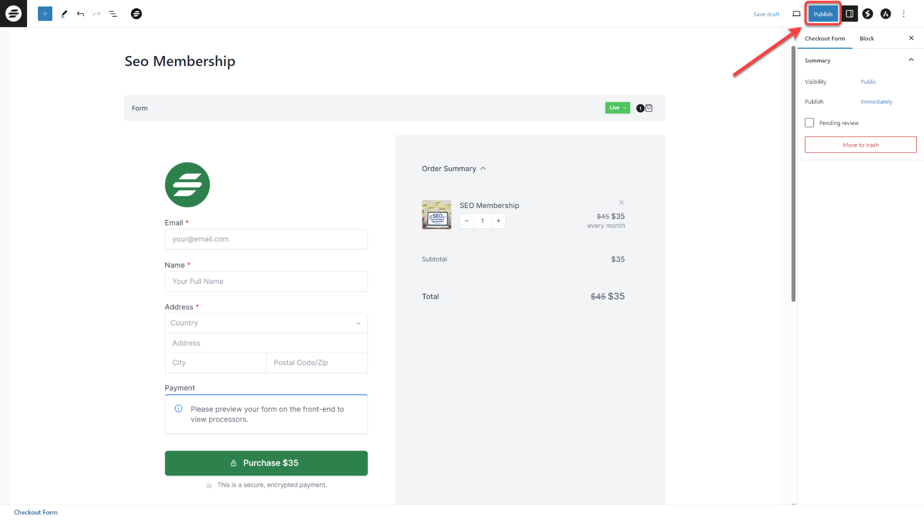Toggle the settings sidebar panel
Screen dimensions: 924x520
pyautogui.click(x=849, y=14)
